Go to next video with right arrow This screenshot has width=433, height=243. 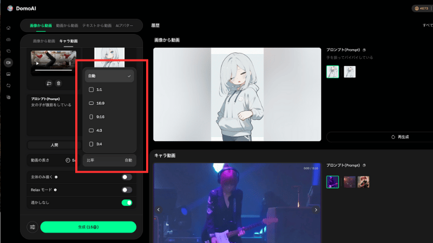316,210
